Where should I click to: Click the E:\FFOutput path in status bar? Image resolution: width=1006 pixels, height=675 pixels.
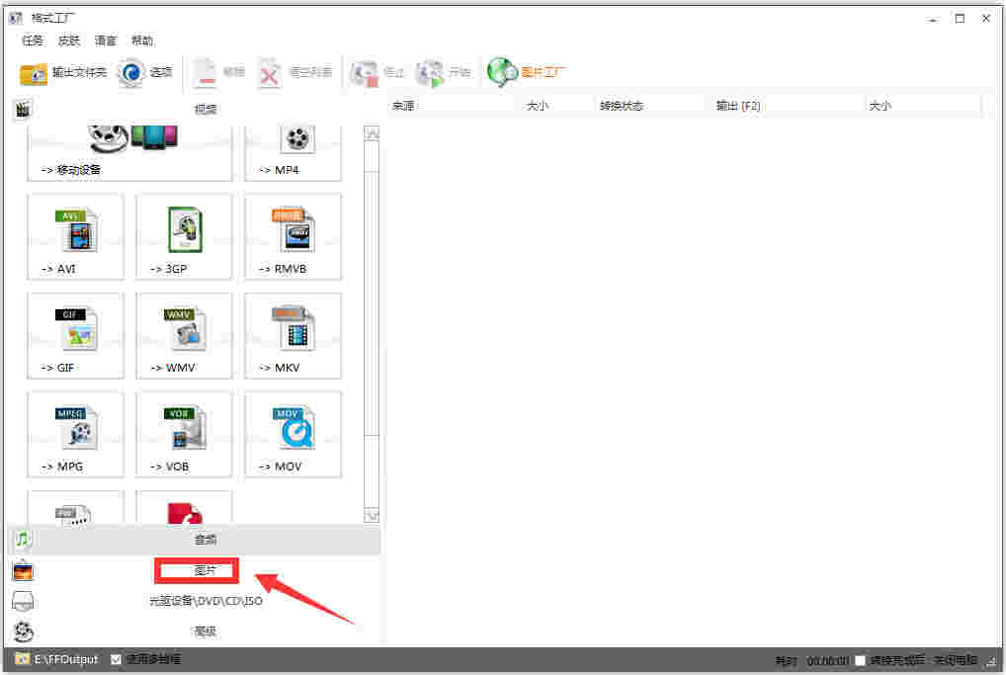[x=66, y=659]
